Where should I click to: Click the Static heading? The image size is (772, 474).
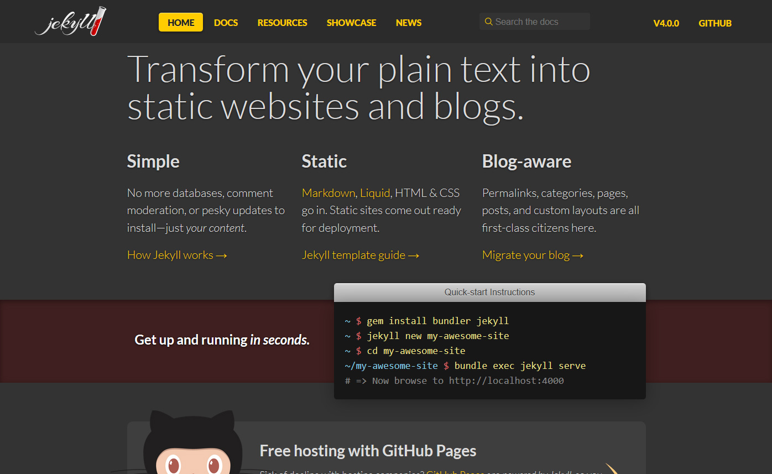pyautogui.click(x=324, y=162)
